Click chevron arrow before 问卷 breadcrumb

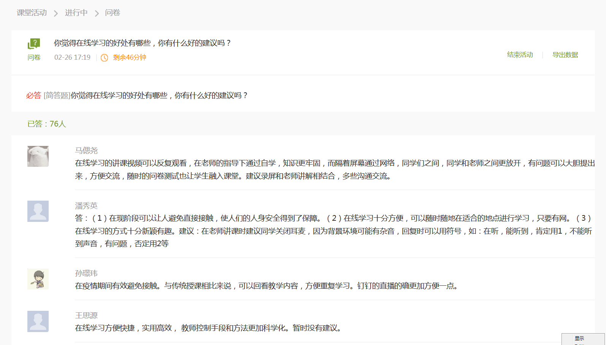(x=97, y=13)
